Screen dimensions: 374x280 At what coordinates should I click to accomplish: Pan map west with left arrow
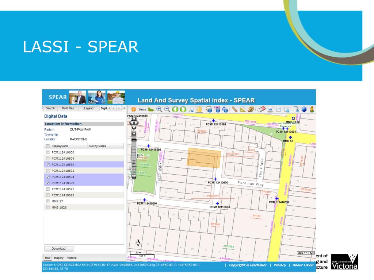(131, 123)
